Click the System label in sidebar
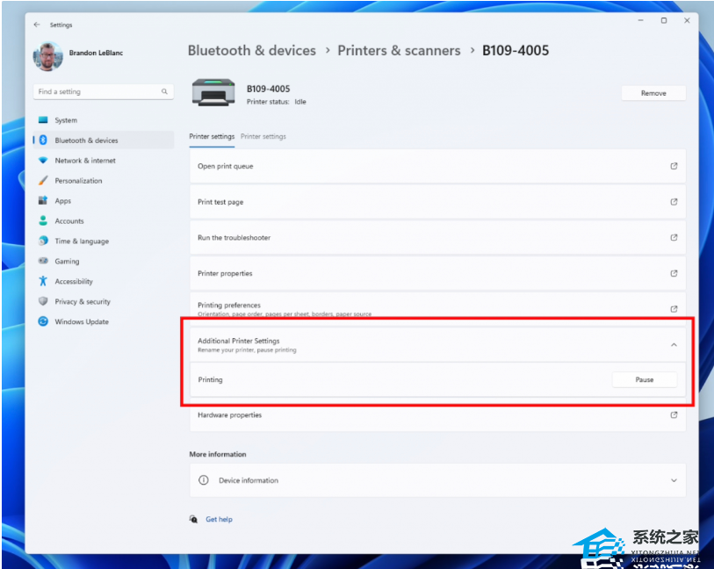This screenshot has height=569, width=714. 66,120
